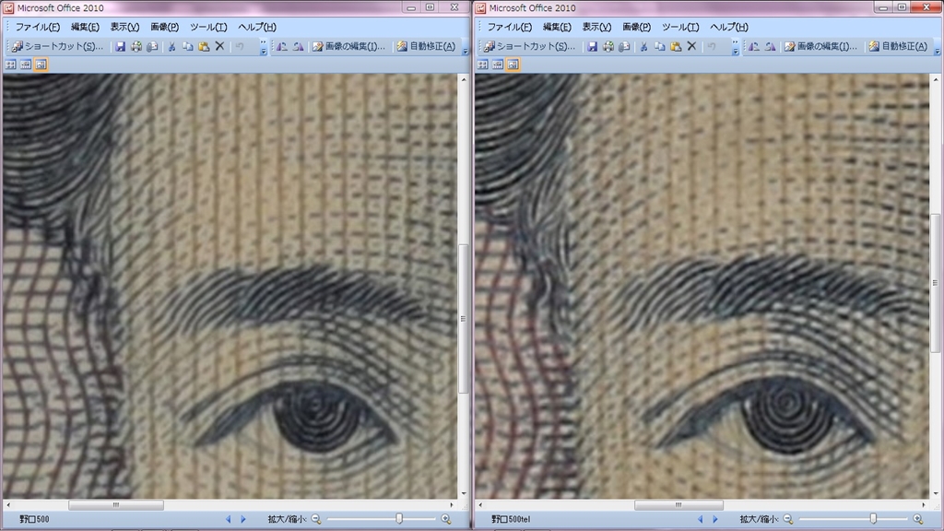Go to next picture in left window
The image size is (944, 531).
click(x=243, y=519)
